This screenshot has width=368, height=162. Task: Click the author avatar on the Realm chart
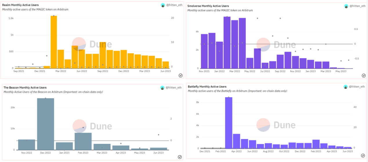pos(163,5)
